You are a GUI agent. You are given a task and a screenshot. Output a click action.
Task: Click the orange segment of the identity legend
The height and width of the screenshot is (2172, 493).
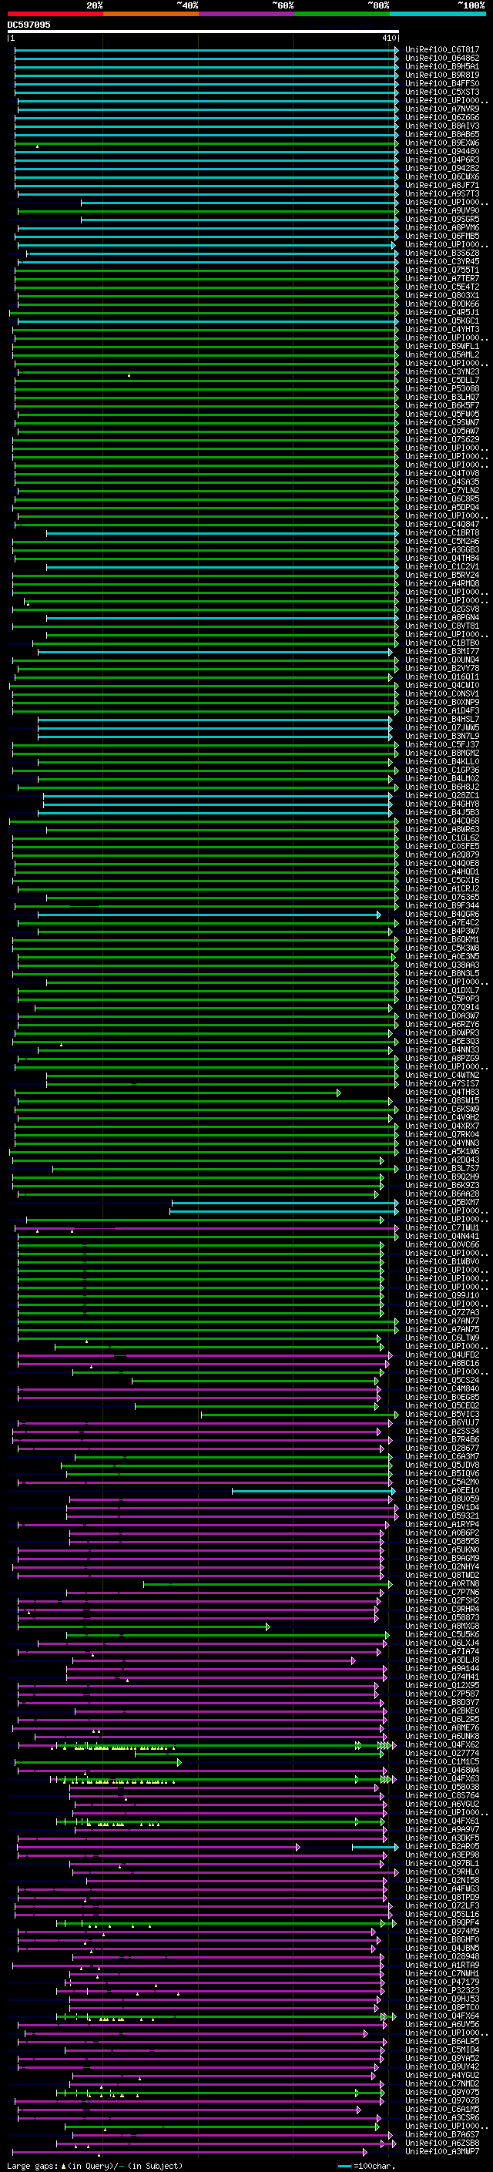(x=150, y=14)
